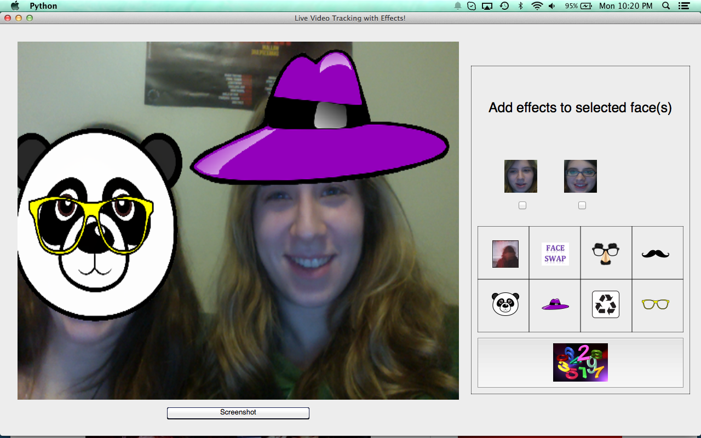Click the Wi-Fi status icon
This screenshot has width=701, height=438.
[537, 6]
